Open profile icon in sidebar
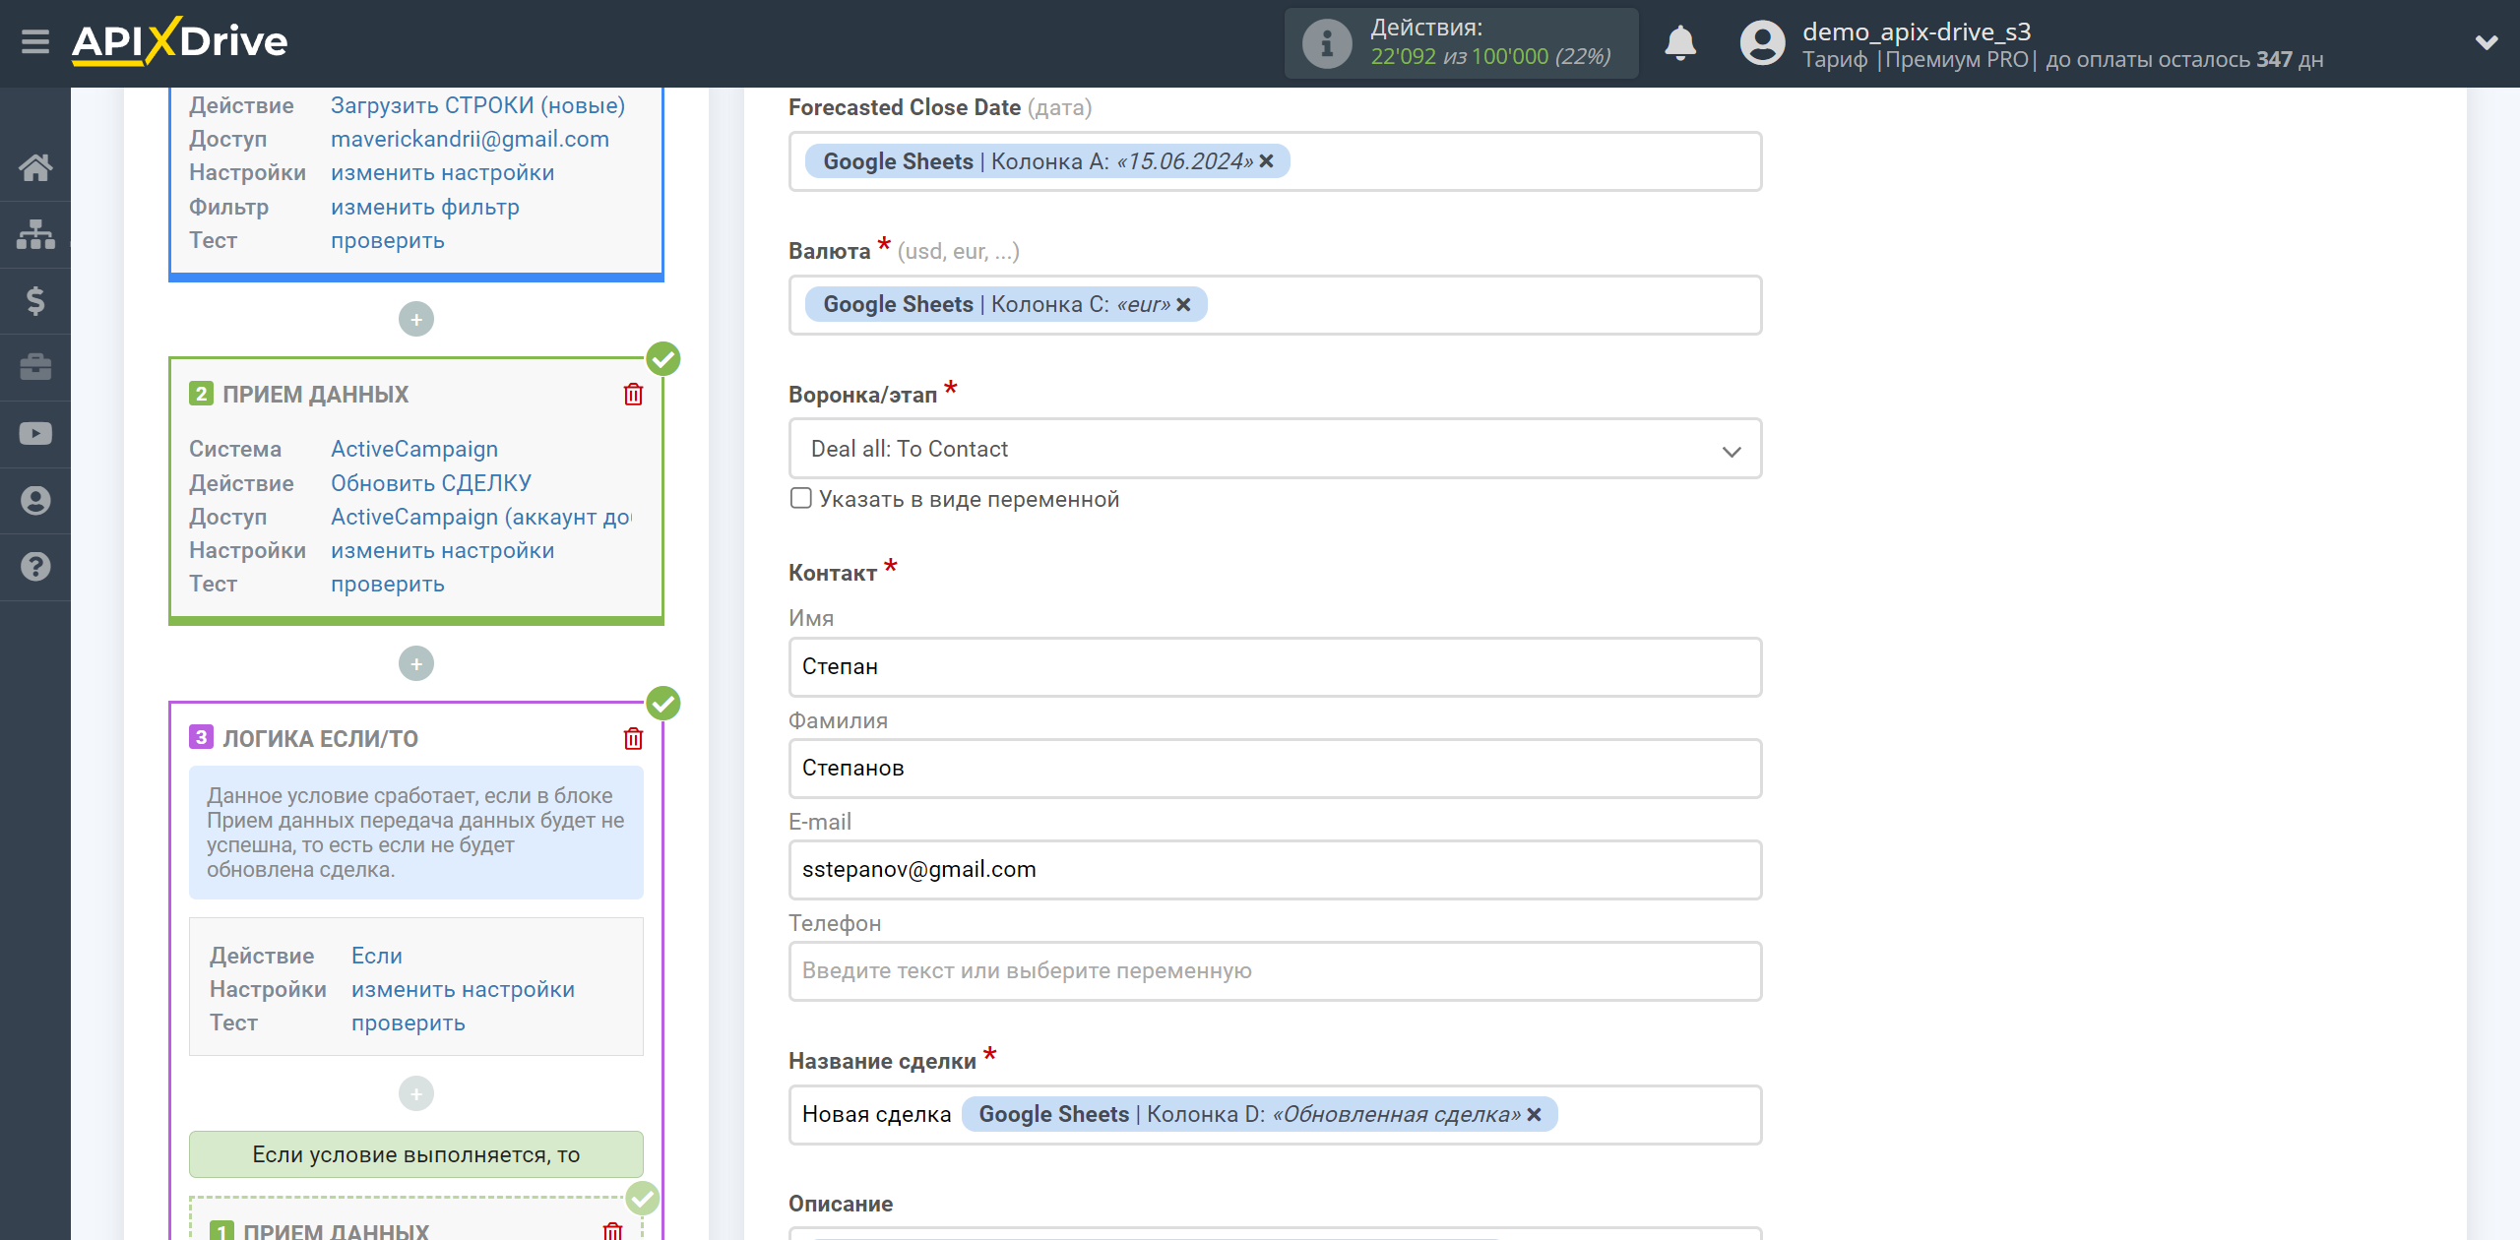Screen dimensions: 2520x1240 point(35,500)
